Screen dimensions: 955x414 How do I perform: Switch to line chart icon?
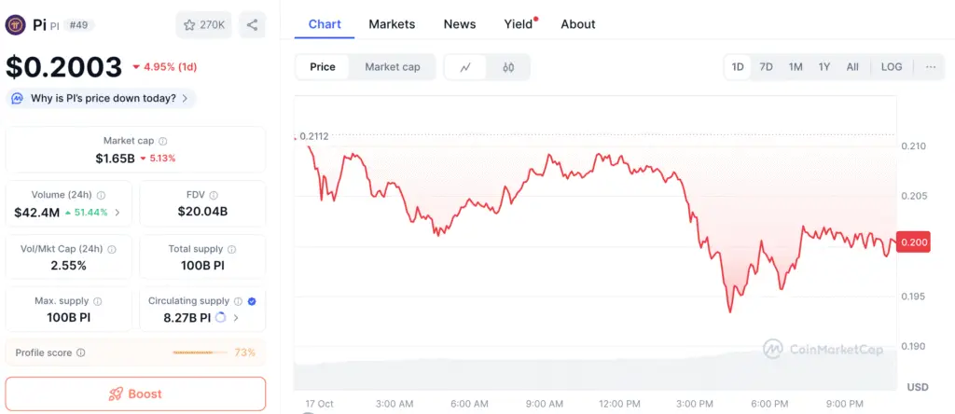(465, 67)
